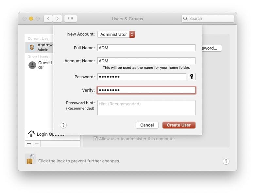
Task: Click the back navigation arrow
Action: click(x=48, y=19)
